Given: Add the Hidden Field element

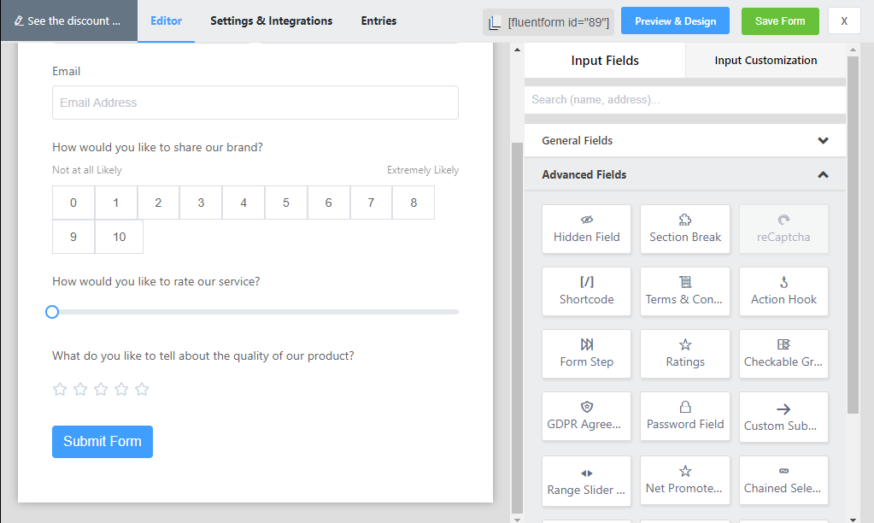Looking at the screenshot, I should 586,228.
